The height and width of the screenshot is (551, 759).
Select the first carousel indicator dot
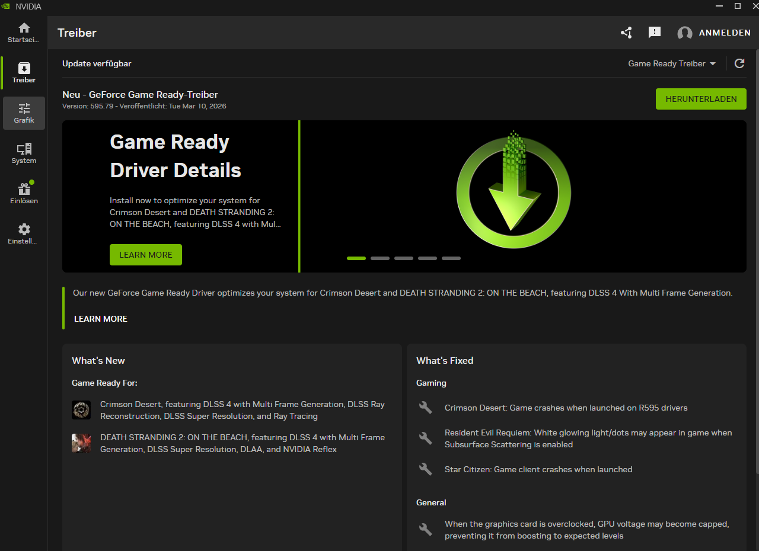(356, 258)
